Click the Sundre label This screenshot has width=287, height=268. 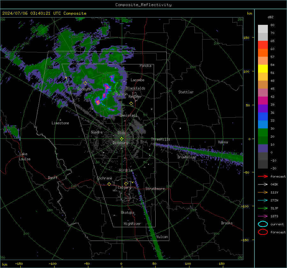pos(97,132)
